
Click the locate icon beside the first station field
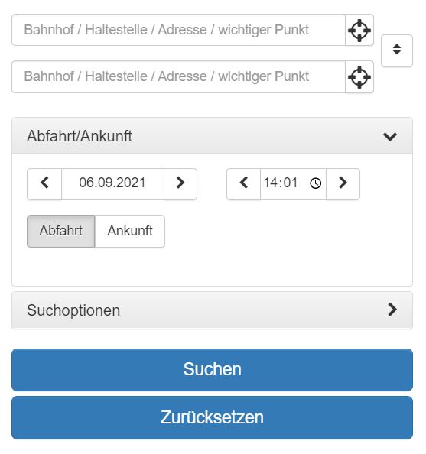(x=359, y=30)
